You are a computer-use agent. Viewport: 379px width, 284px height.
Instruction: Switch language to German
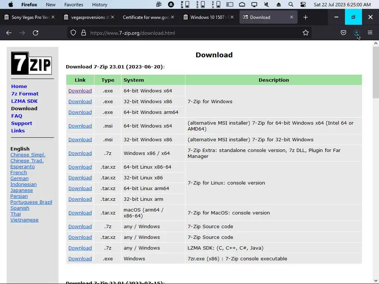click(19, 179)
